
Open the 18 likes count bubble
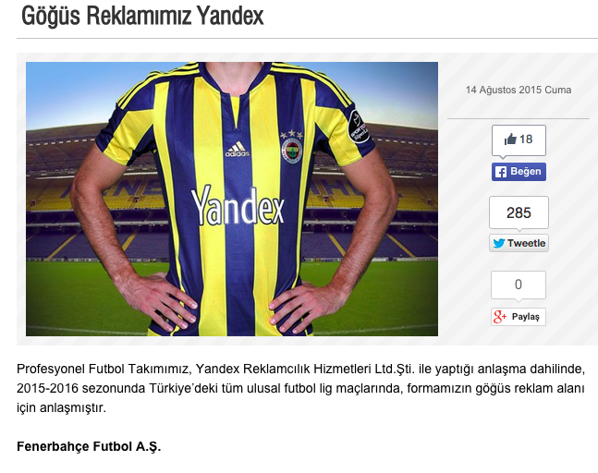coord(519,140)
